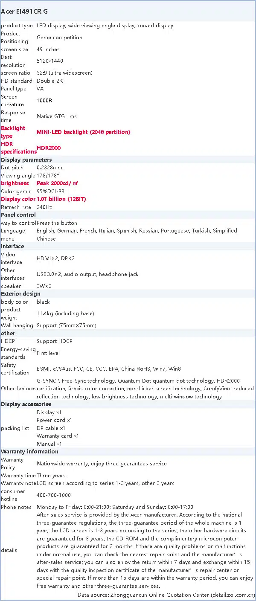
Task: Click the 'First level' energy-saving value
Action: pos(48,353)
